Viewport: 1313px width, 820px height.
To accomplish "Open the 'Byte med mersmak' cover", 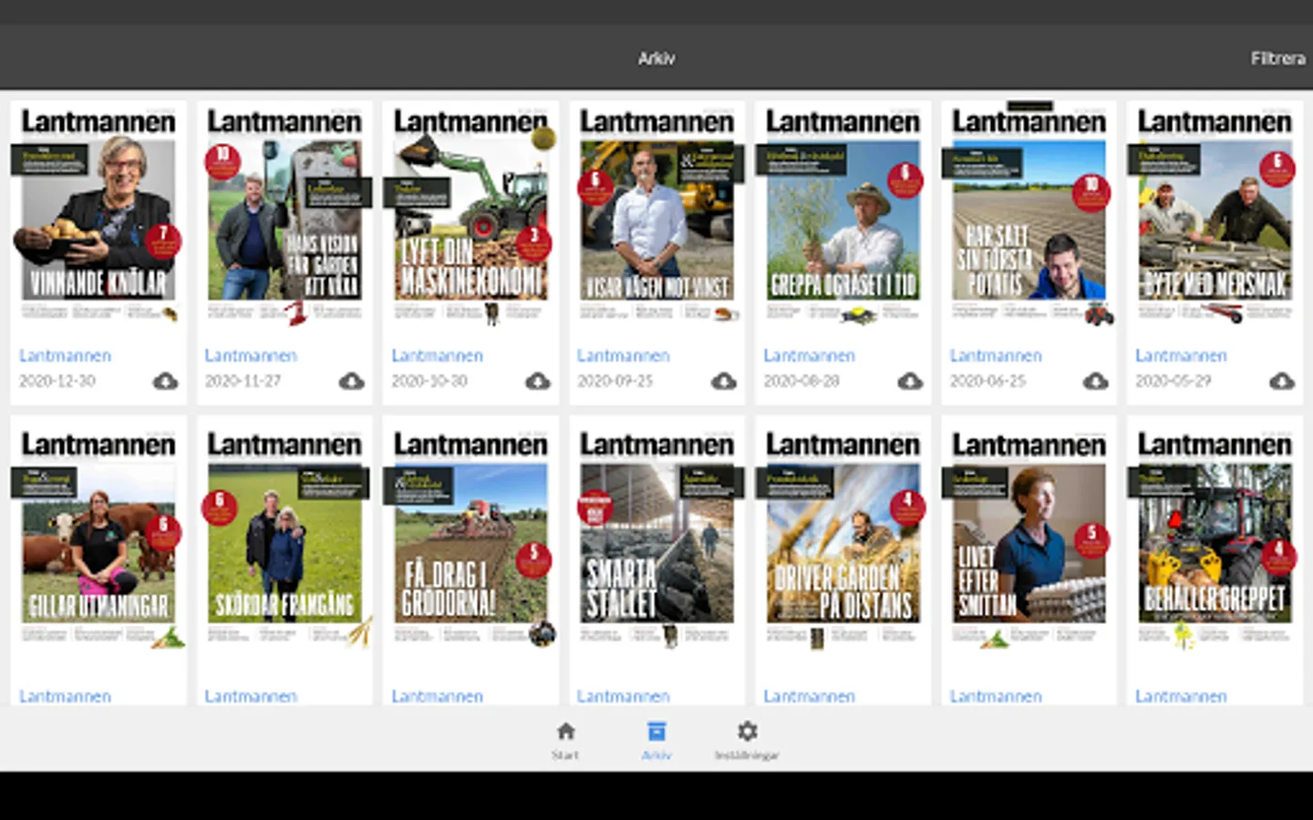I will pos(1215,216).
